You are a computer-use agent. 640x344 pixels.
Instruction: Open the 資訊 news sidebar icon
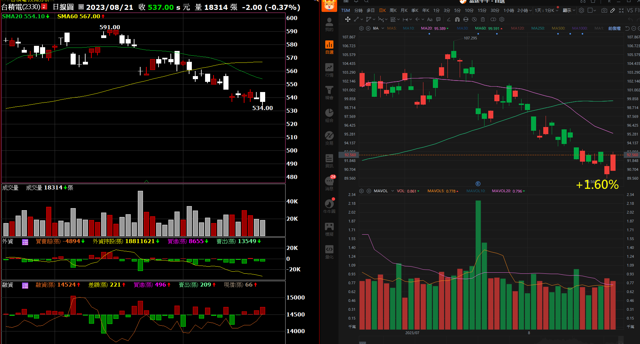point(329,161)
